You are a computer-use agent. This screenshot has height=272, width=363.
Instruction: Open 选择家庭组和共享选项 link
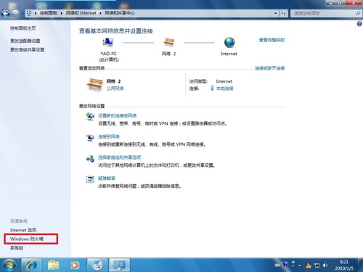(120, 157)
